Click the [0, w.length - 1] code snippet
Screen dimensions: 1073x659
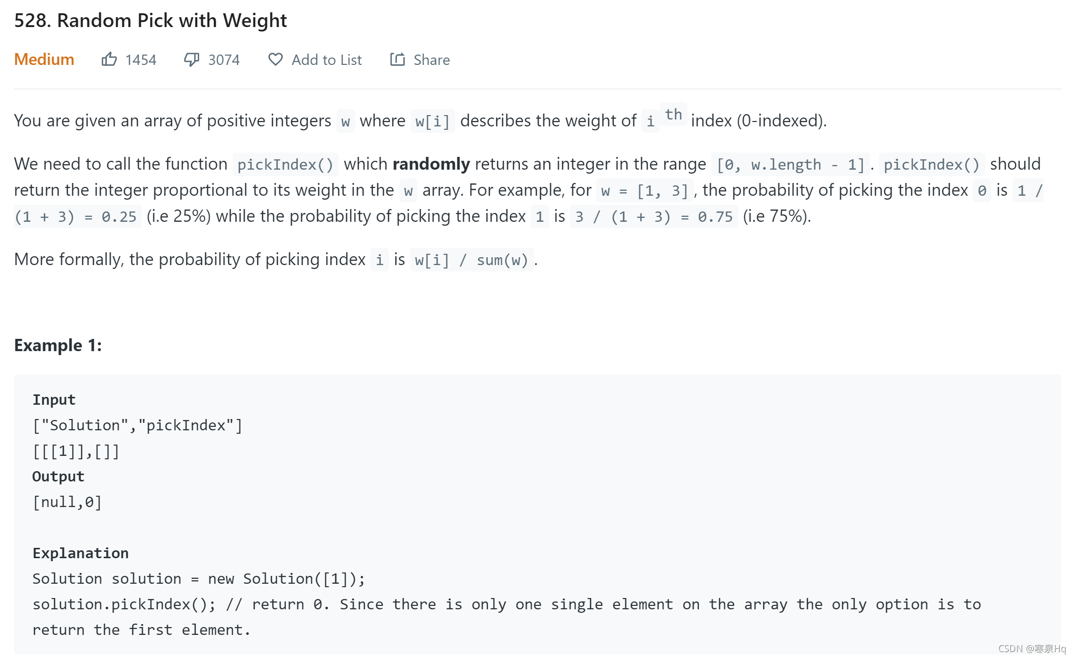[x=790, y=164]
